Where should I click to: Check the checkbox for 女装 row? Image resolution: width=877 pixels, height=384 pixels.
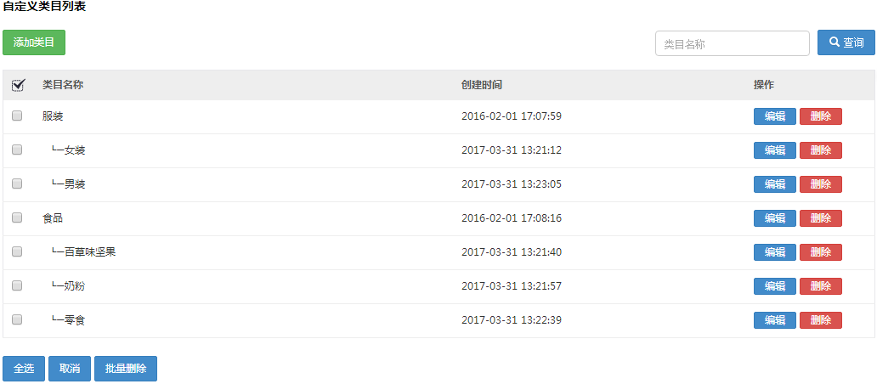click(17, 150)
